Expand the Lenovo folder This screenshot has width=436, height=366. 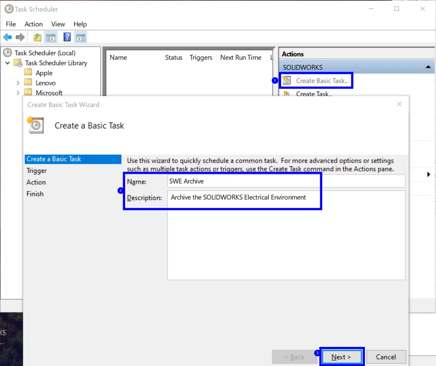[x=18, y=82]
